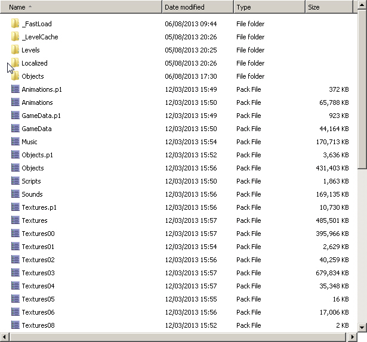Click the Textures00 pack file icon
The width and height of the screenshot is (367, 342).
15,233
